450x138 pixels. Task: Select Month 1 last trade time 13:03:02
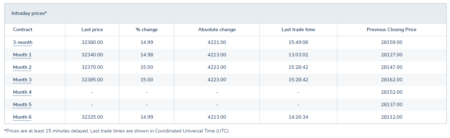pos(298,55)
